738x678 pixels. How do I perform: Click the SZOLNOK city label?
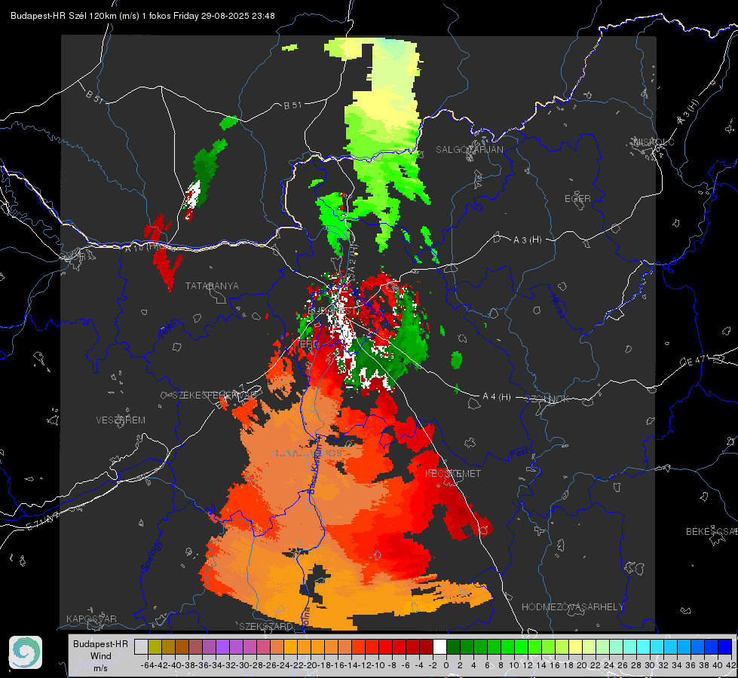click(547, 399)
